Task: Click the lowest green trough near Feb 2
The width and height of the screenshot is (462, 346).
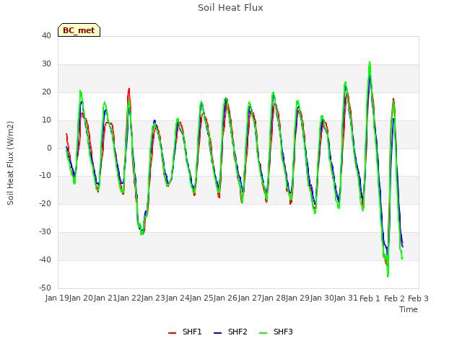Action: (388, 276)
